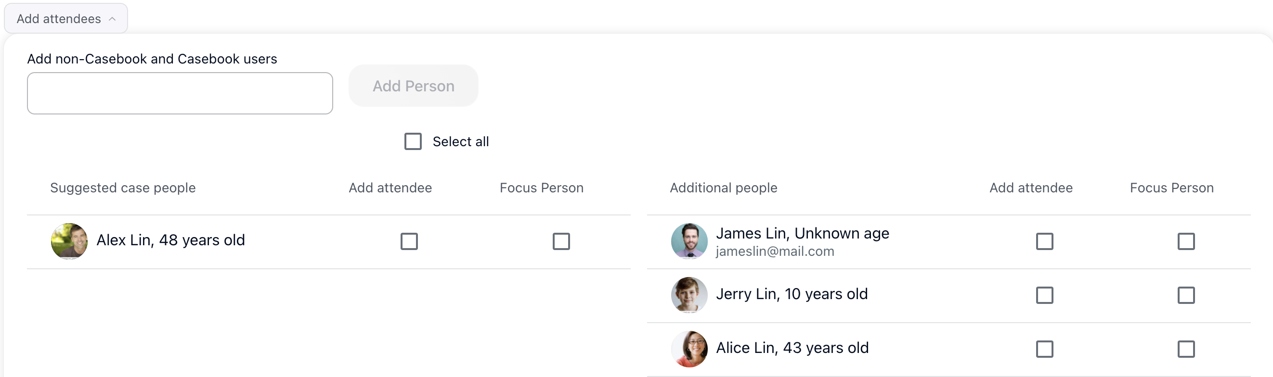
Task: Click the non-Casebook and Casebook users input field
Action: coord(180,93)
